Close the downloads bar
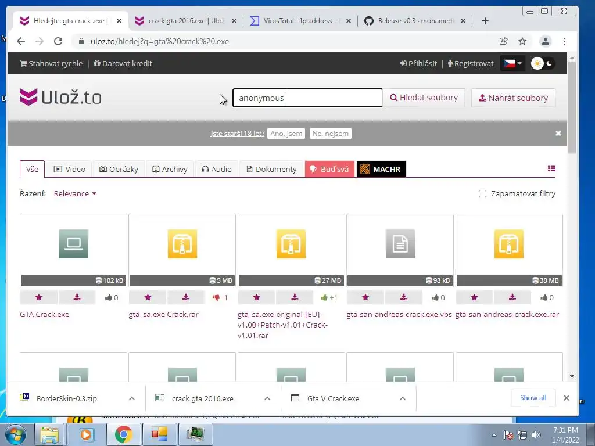595x446 pixels. point(567,398)
